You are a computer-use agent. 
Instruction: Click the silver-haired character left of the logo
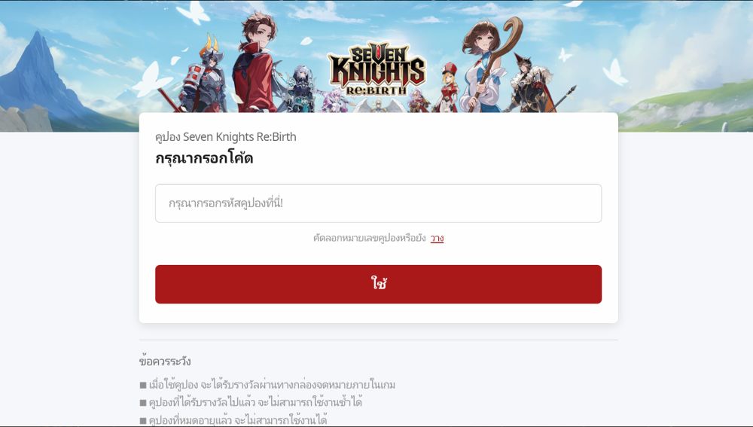(302, 90)
